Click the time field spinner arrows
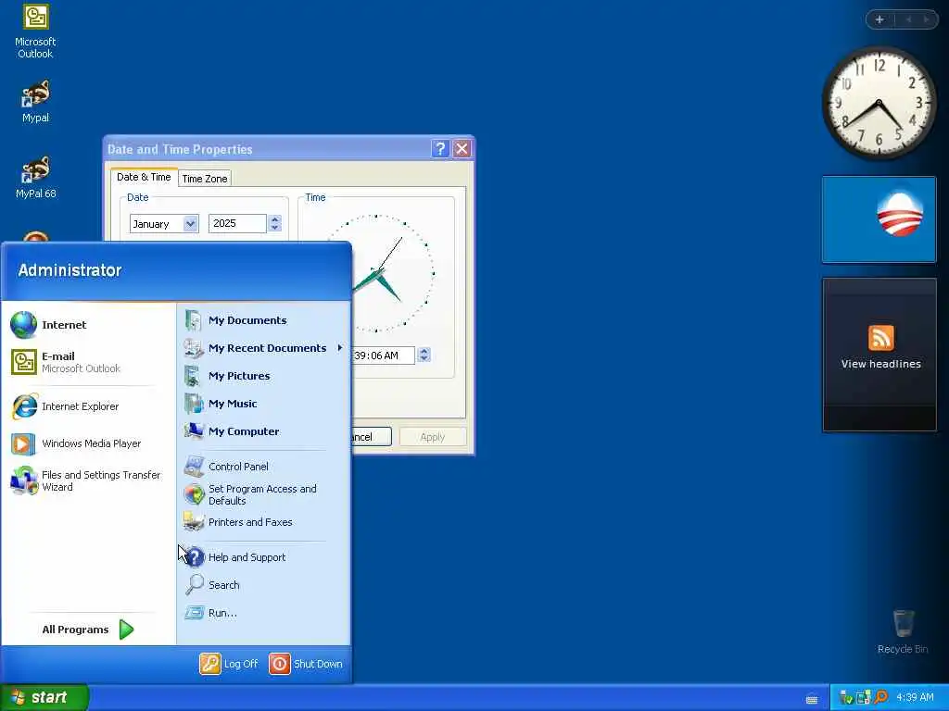Image resolution: width=949 pixels, height=711 pixels. coord(424,355)
